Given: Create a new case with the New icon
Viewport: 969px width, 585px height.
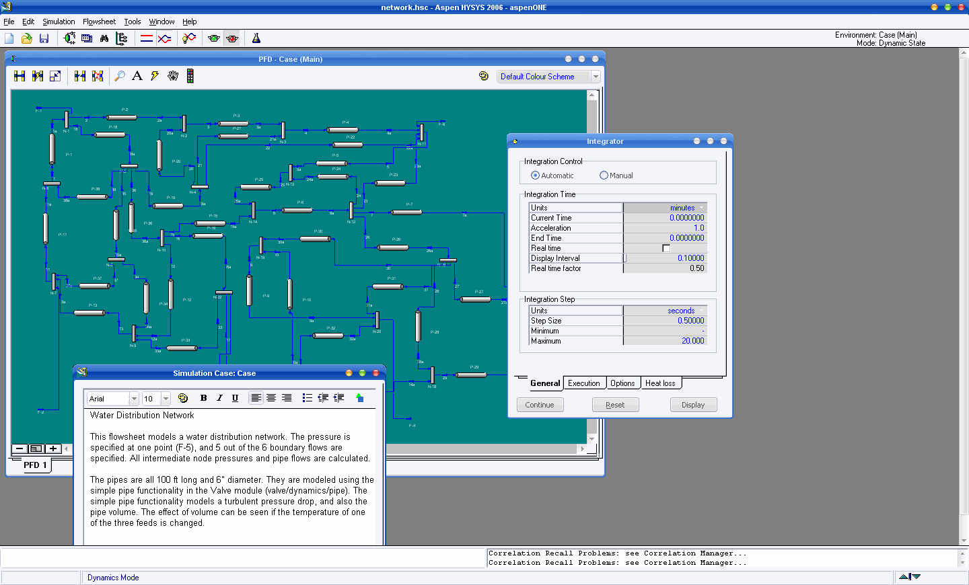Looking at the screenshot, I should 9,38.
